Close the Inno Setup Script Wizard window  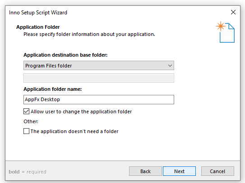click(233, 12)
